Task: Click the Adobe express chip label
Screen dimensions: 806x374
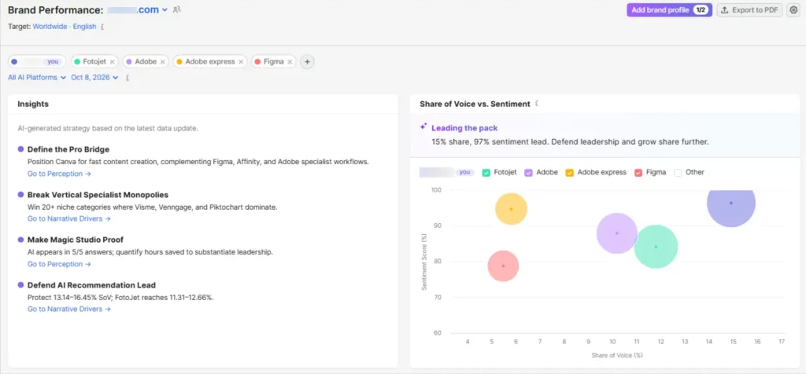Action: 209,61
